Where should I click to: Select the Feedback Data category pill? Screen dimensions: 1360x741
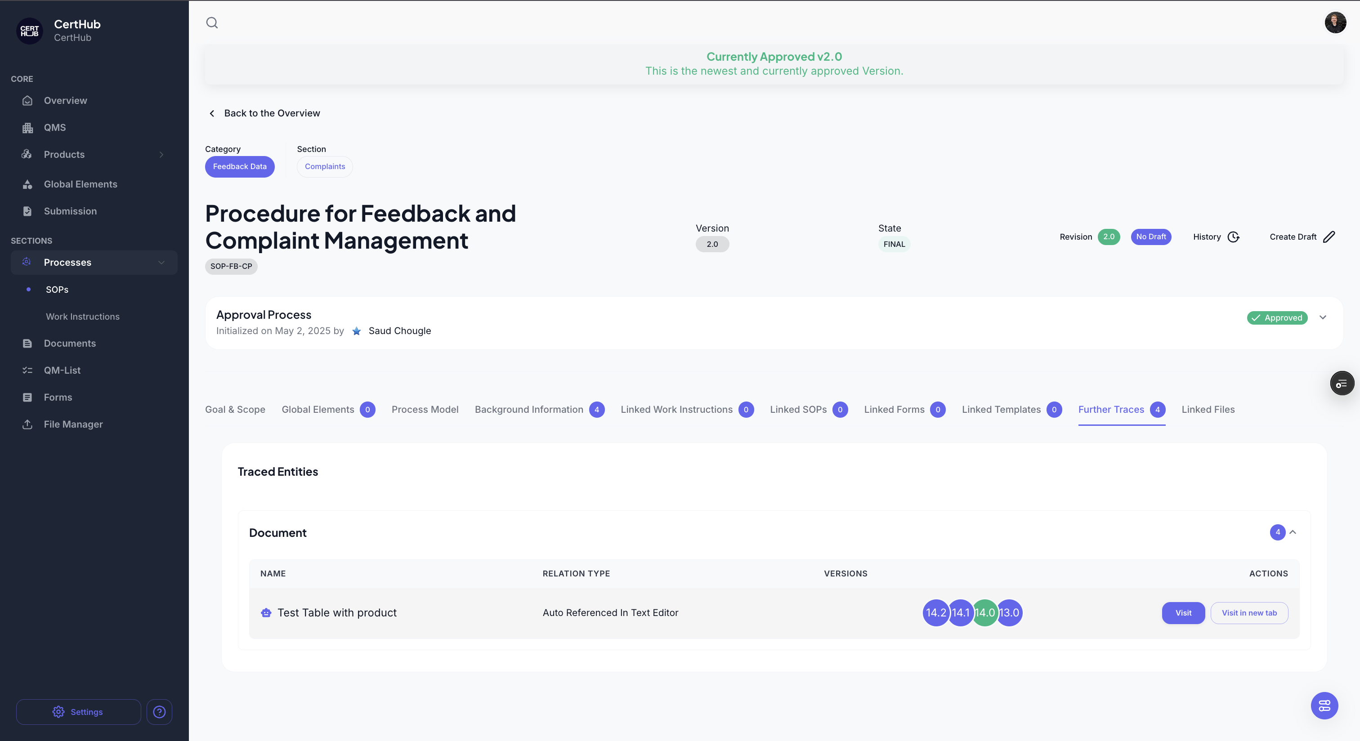240,167
